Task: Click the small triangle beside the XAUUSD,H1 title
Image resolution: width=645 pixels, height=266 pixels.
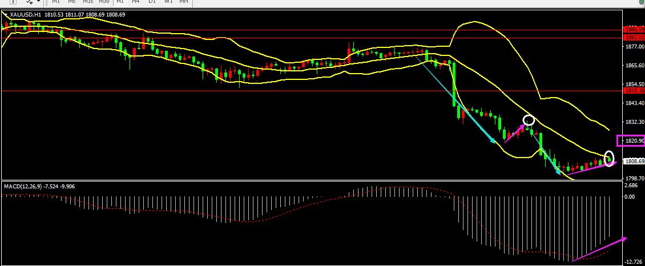Action: click(x=6, y=14)
